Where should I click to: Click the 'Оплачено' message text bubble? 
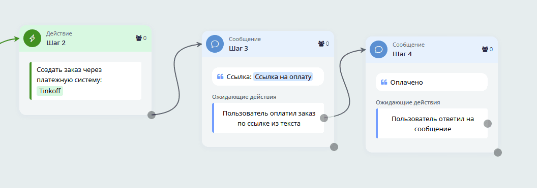(432, 82)
